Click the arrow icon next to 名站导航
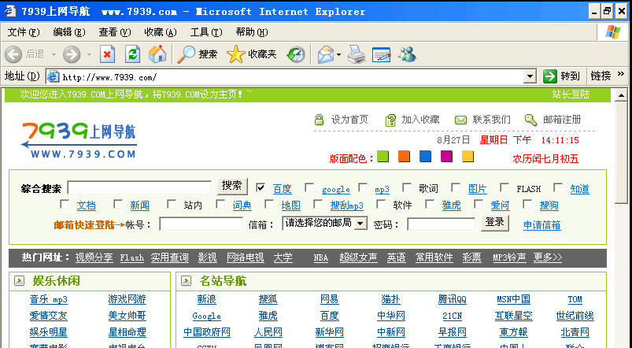This screenshot has width=632, height=348. pos(186,280)
